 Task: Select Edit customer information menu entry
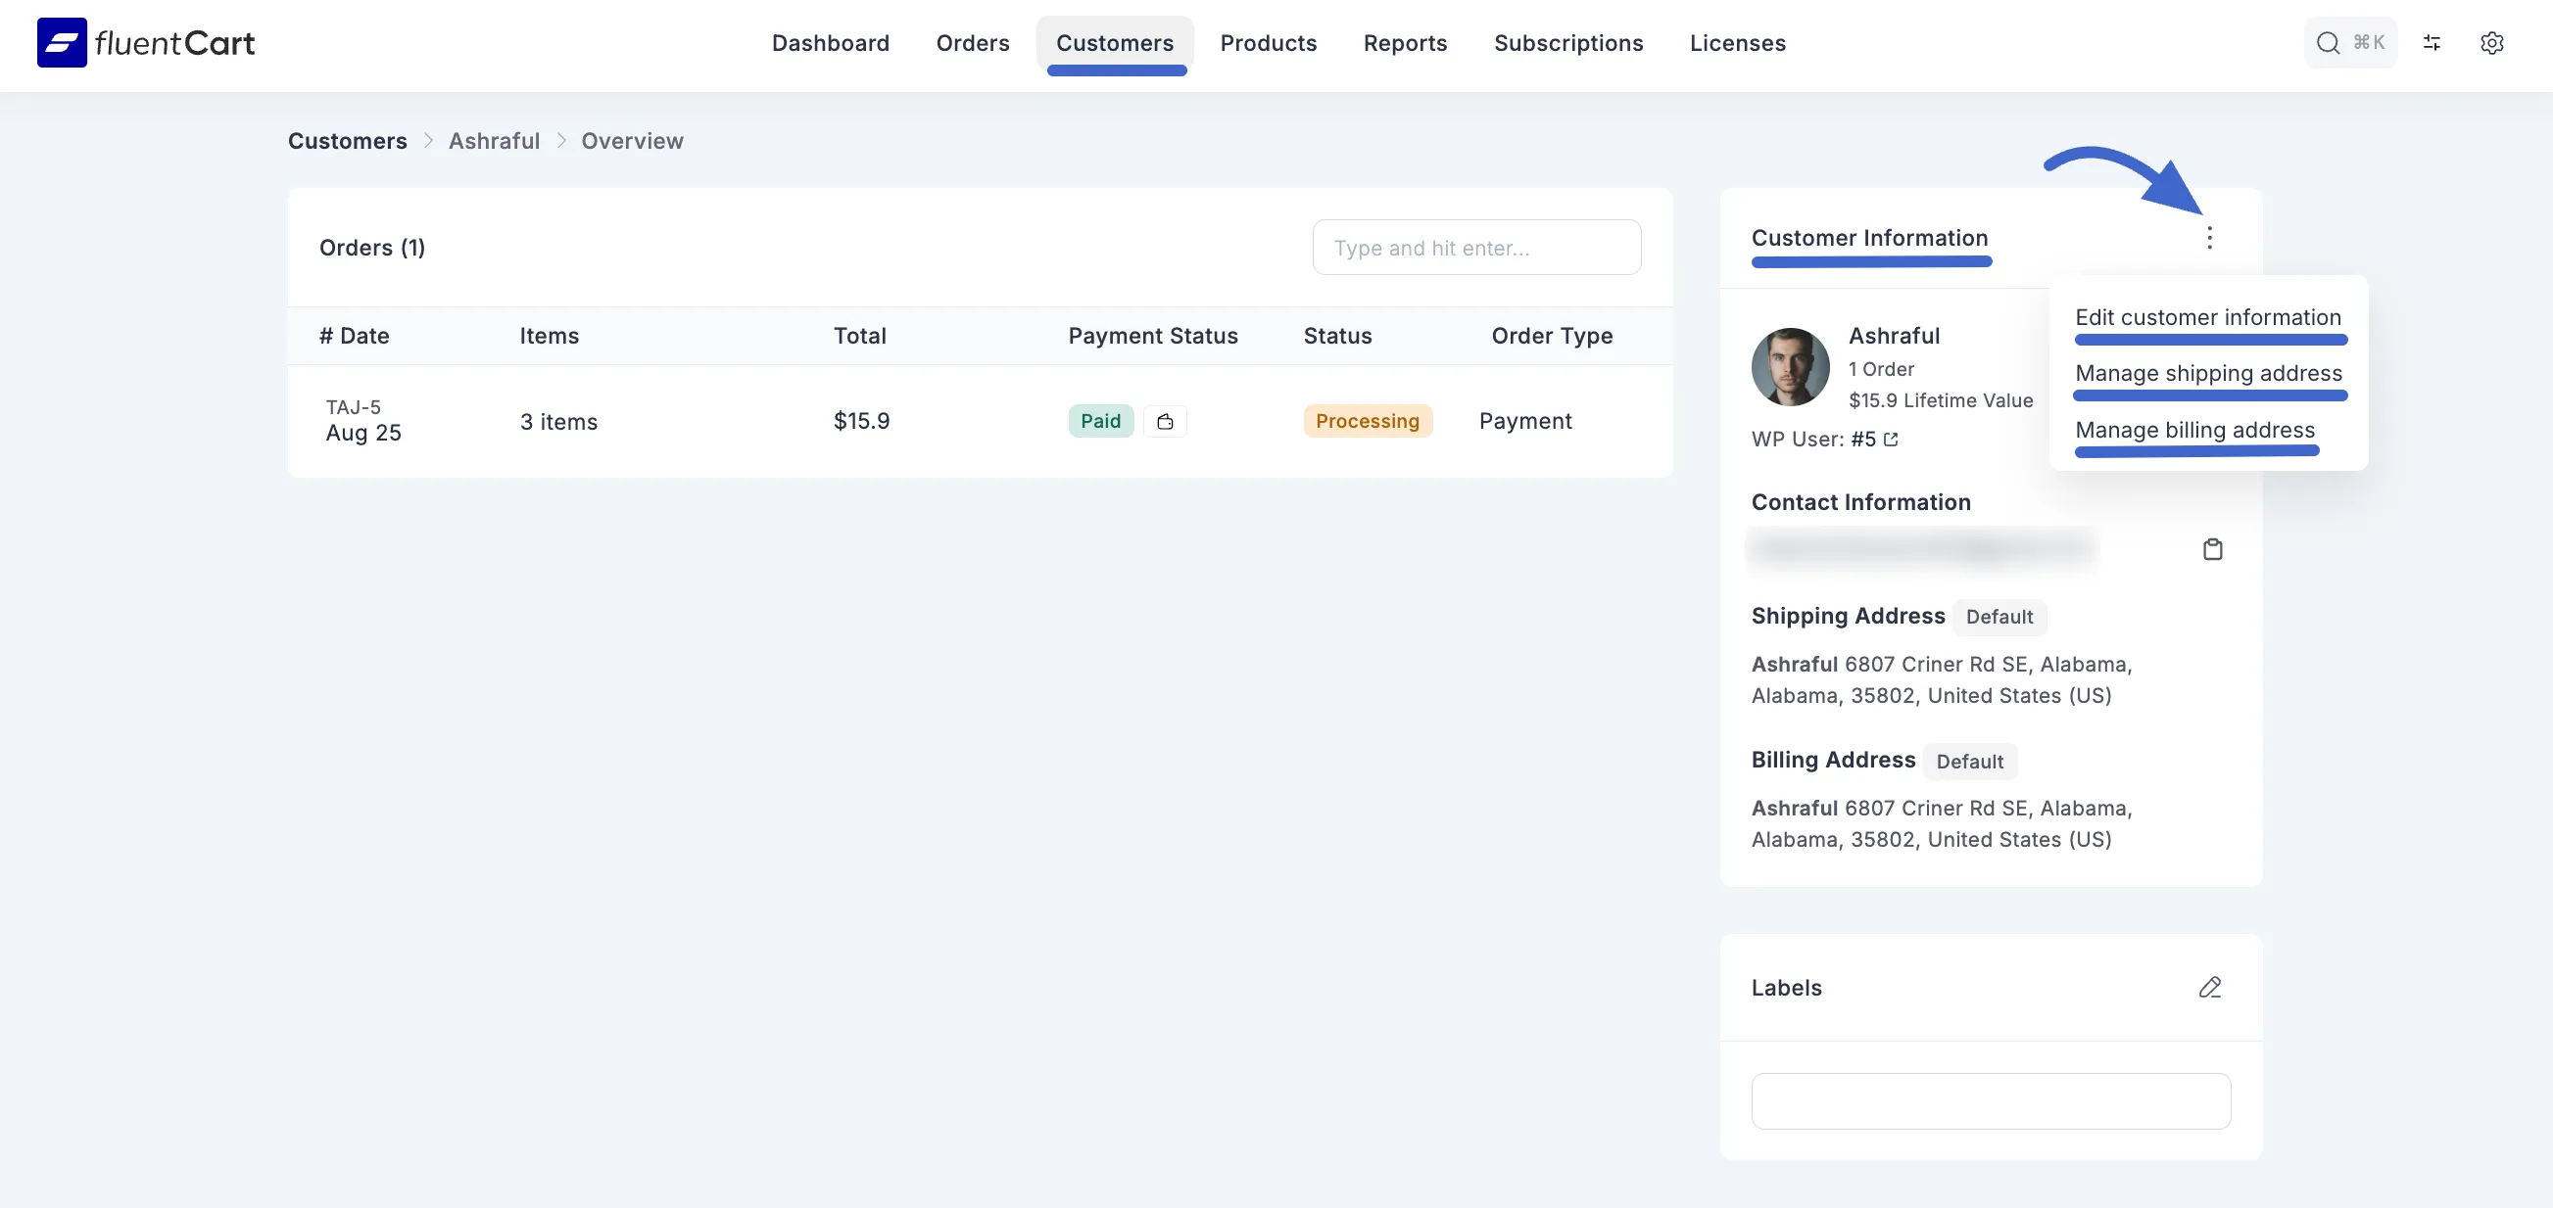(x=2208, y=317)
